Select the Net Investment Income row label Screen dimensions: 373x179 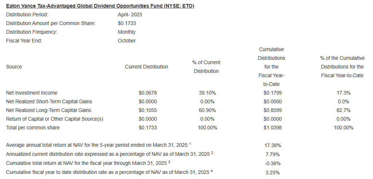32,93
